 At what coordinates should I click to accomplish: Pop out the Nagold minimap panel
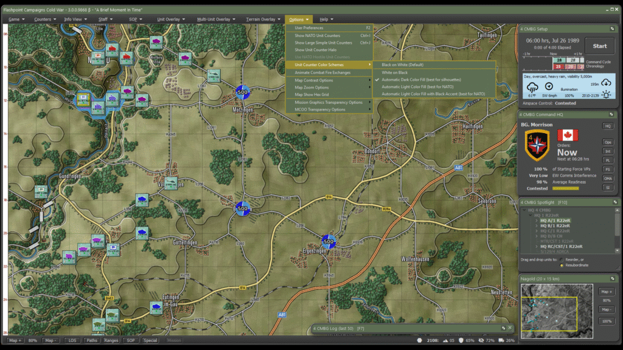click(613, 278)
